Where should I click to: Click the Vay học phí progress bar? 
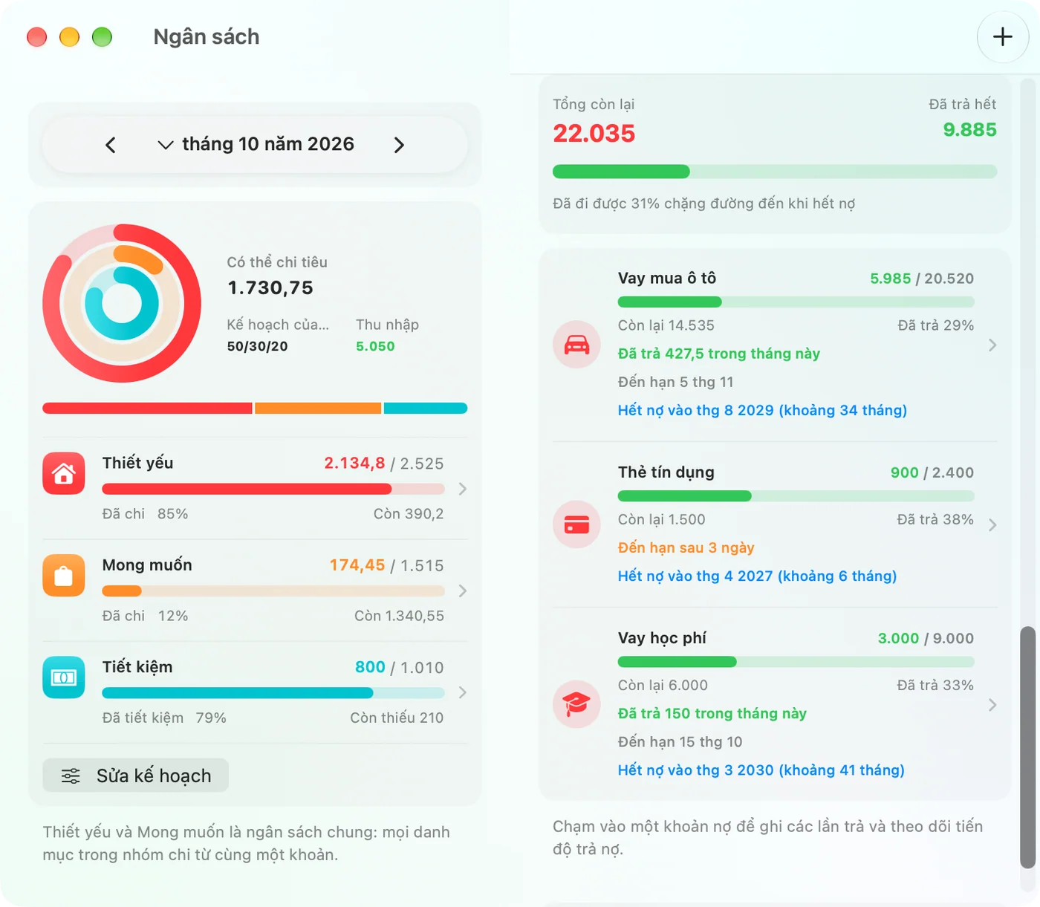pos(796,661)
